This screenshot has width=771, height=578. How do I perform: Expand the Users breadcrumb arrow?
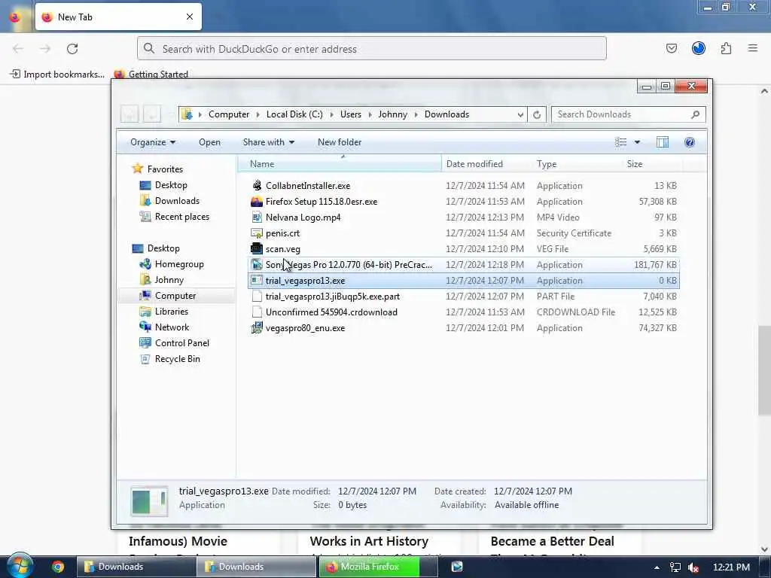point(370,114)
